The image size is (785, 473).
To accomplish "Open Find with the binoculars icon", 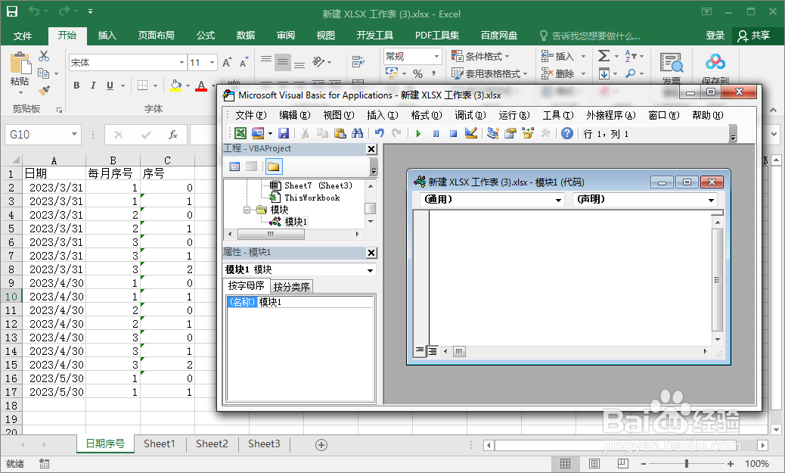I will (358, 133).
